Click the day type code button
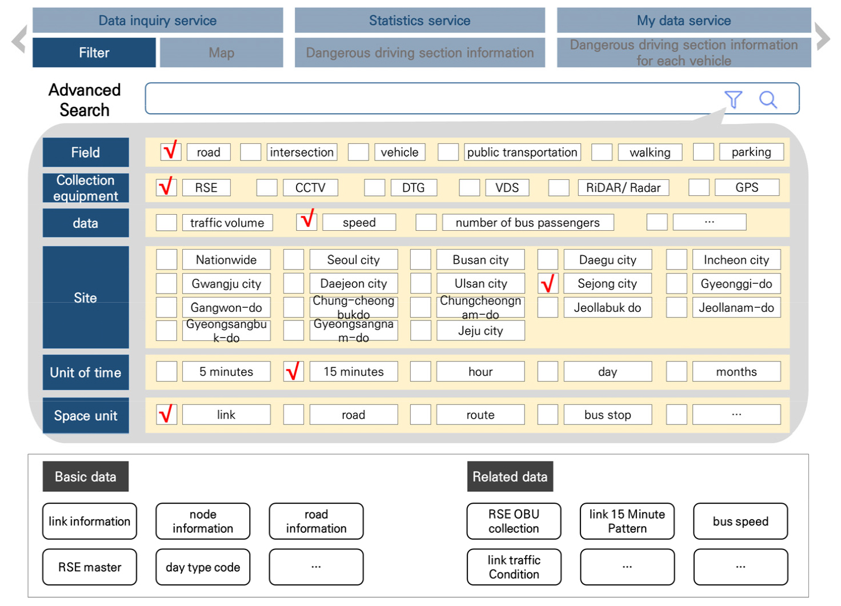This screenshot has width=841, height=606. pos(203,567)
